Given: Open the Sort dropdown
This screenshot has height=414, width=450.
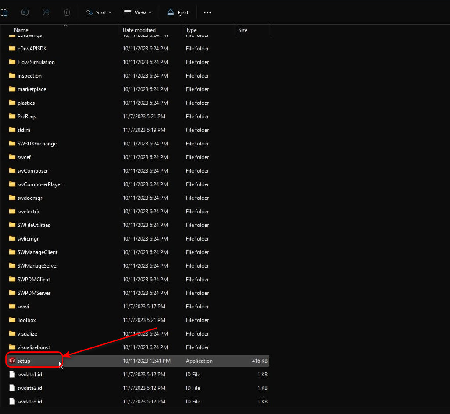Looking at the screenshot, I should [99, 12].
